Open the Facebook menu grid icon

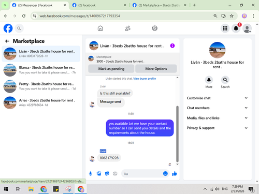click(225, 28)
